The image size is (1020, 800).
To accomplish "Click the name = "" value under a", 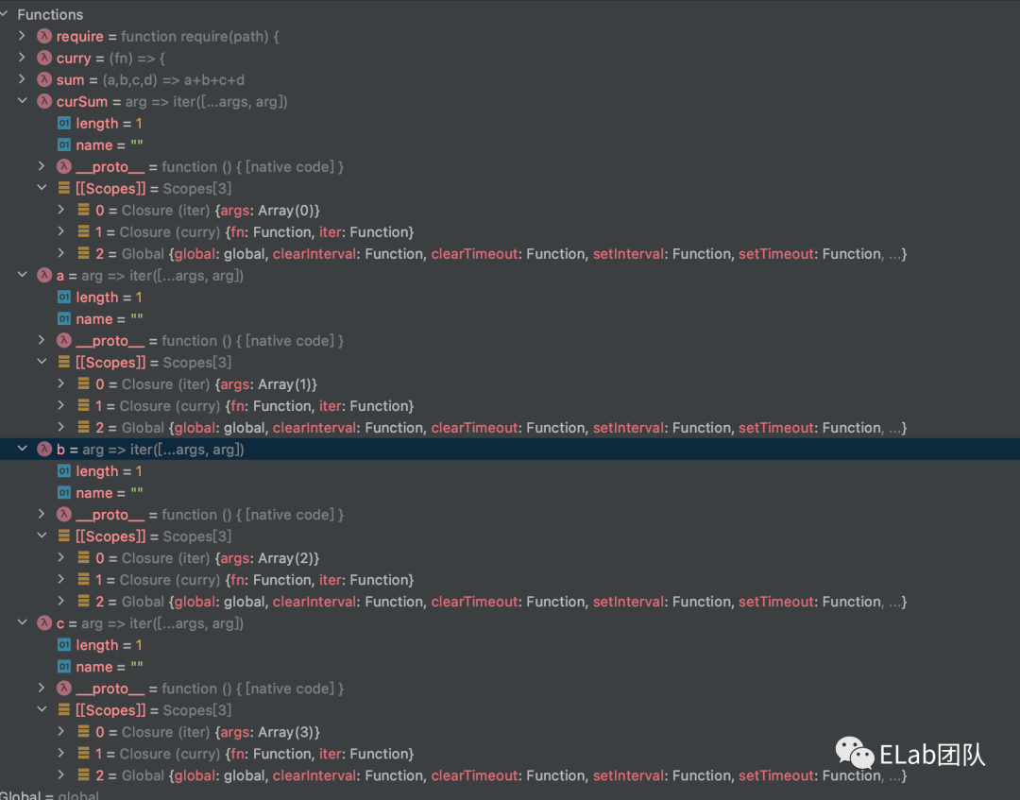I will tap(137, 318).
